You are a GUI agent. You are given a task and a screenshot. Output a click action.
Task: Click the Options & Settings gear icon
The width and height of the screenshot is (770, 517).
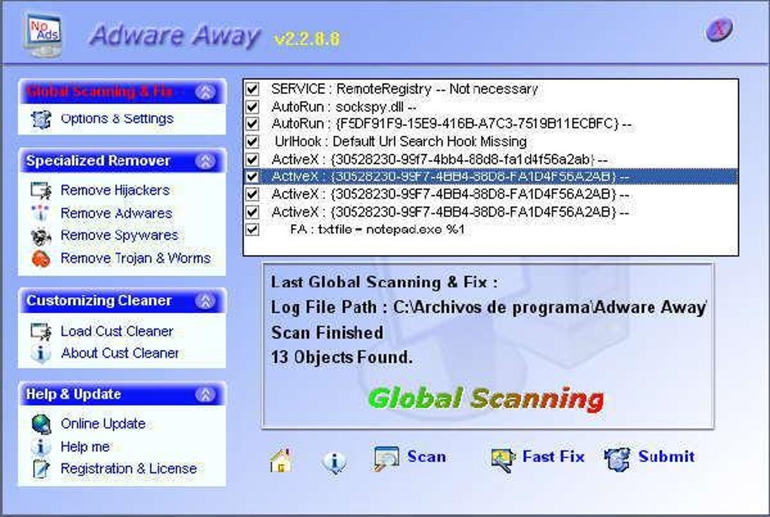pos(40,119)
